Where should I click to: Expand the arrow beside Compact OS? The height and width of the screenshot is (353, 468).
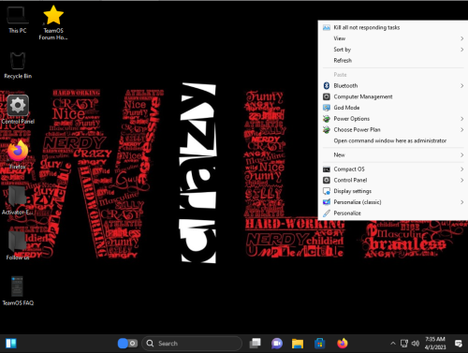pyautogui.click(x=461, y=169)
